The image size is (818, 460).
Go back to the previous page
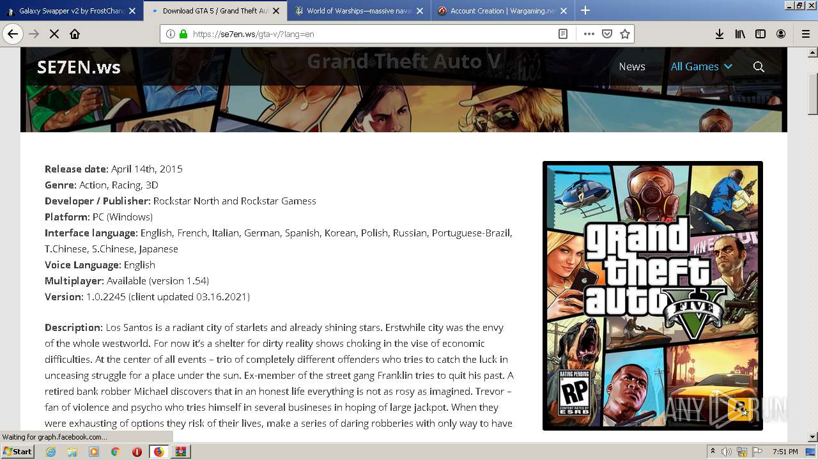13,34
